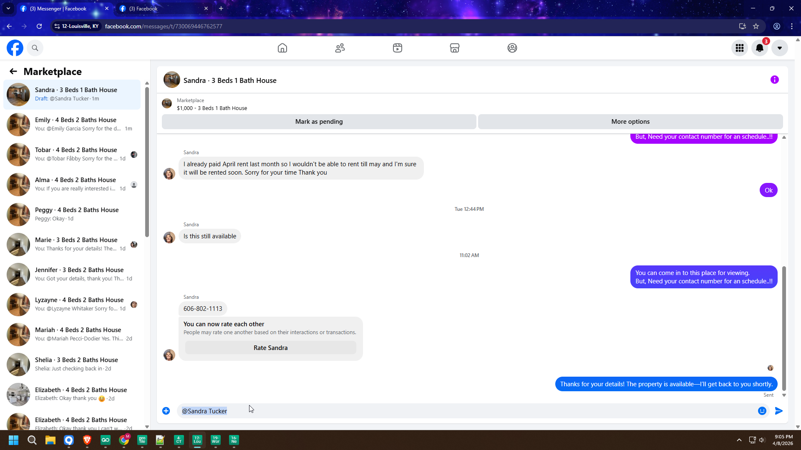Viewport: 801px width, 450px height.
Task: Show hidden system tray icons
Action: click(x=739, y=440)
